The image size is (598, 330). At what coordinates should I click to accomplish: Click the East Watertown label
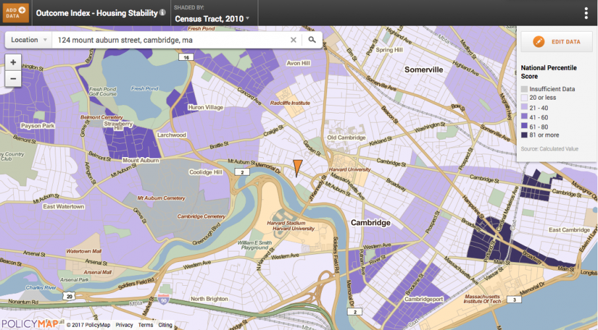(63, 207)
